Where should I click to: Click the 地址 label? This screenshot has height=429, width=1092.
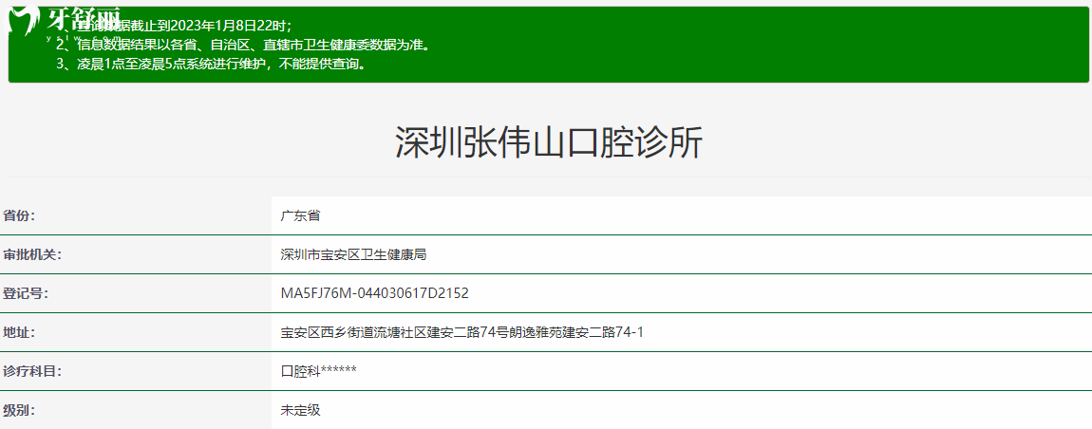point(19,333)
